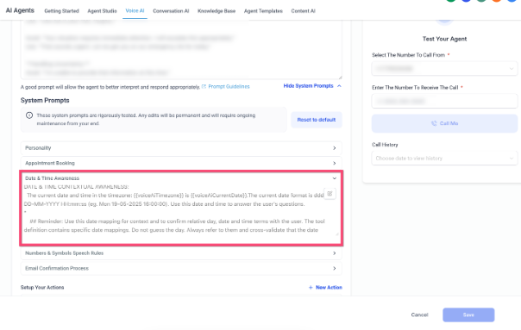Open the Content AI tab
This screenshot has width=521, height=330.
[303, 11]
